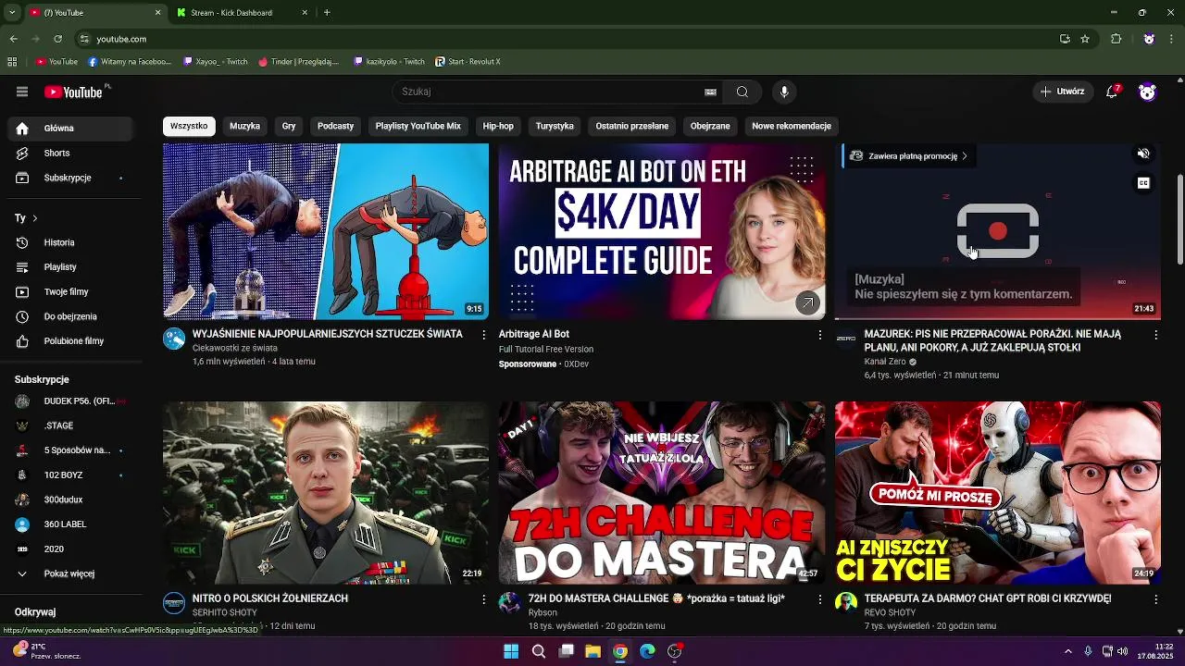1185x666 pixels.
Task: Open the Arbitrage AI Bot ad thumbnail
Action: click(662, 231)
